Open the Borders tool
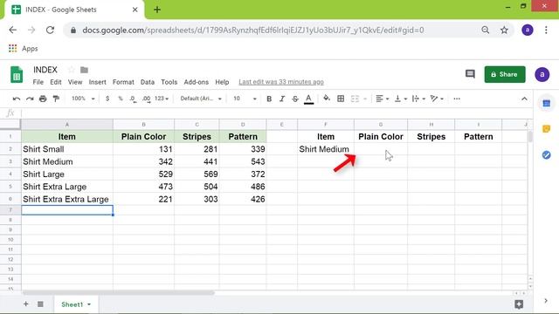Viewport: 559px width, 314px height. click(341, 99)
